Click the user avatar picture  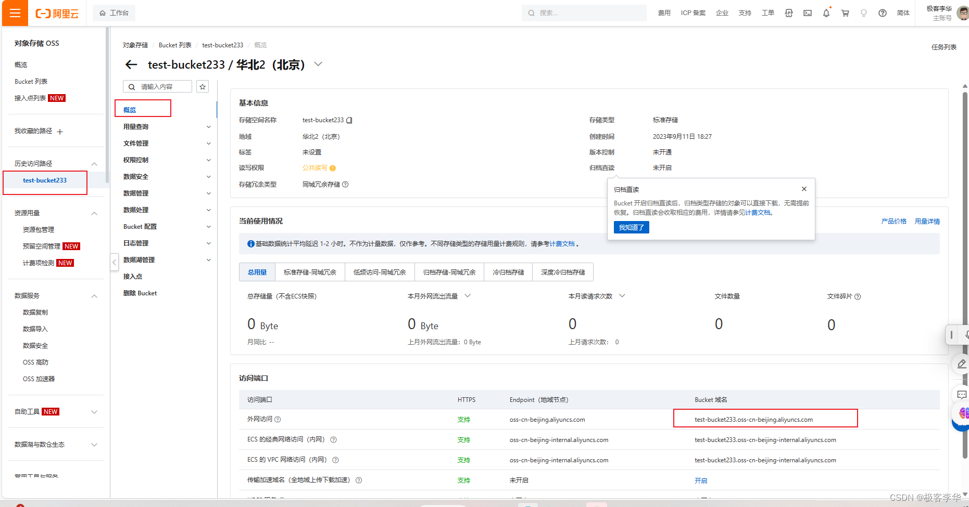[963, 13]
